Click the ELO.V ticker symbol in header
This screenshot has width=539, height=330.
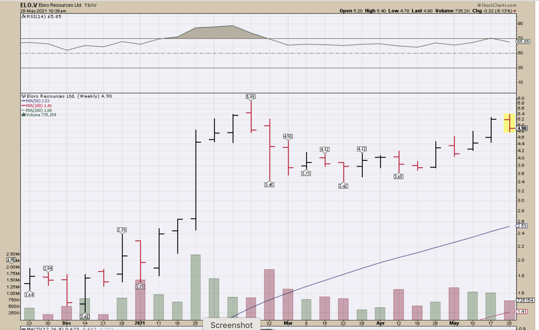pos(28,5)
